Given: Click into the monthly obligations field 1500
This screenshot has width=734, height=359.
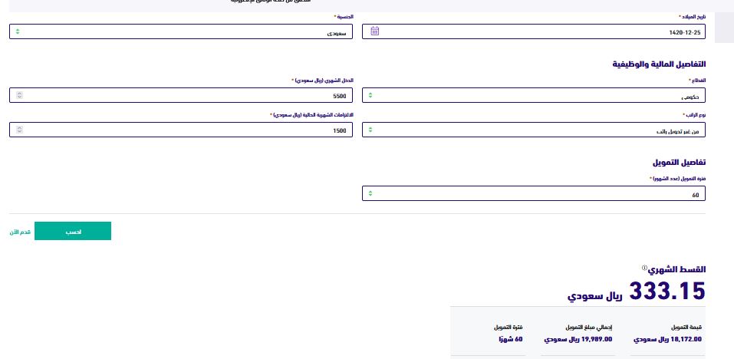Looking at the screenshot, I should pyautogui.click(x=181, y=130).
